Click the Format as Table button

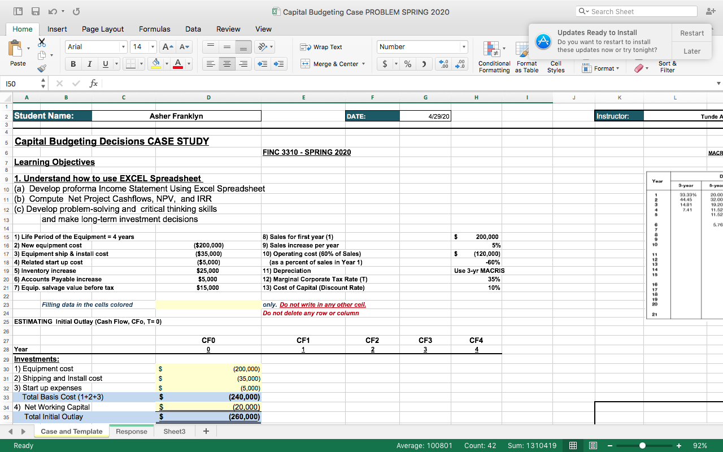[x=527, y=58]
